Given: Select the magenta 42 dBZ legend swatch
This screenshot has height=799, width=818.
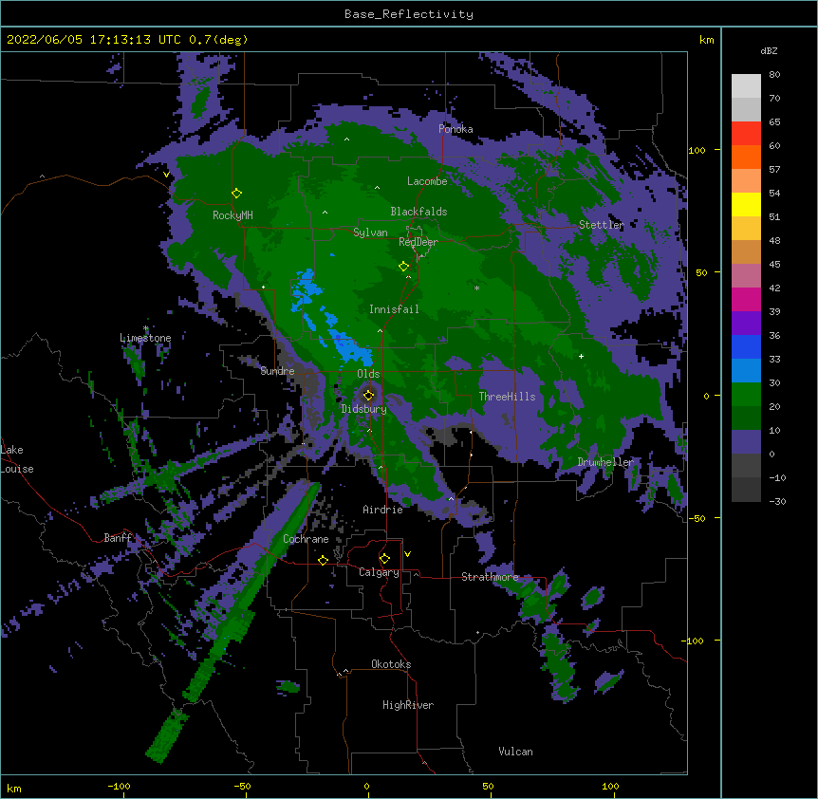Looking at the screenshot, I should coord(746,299).
